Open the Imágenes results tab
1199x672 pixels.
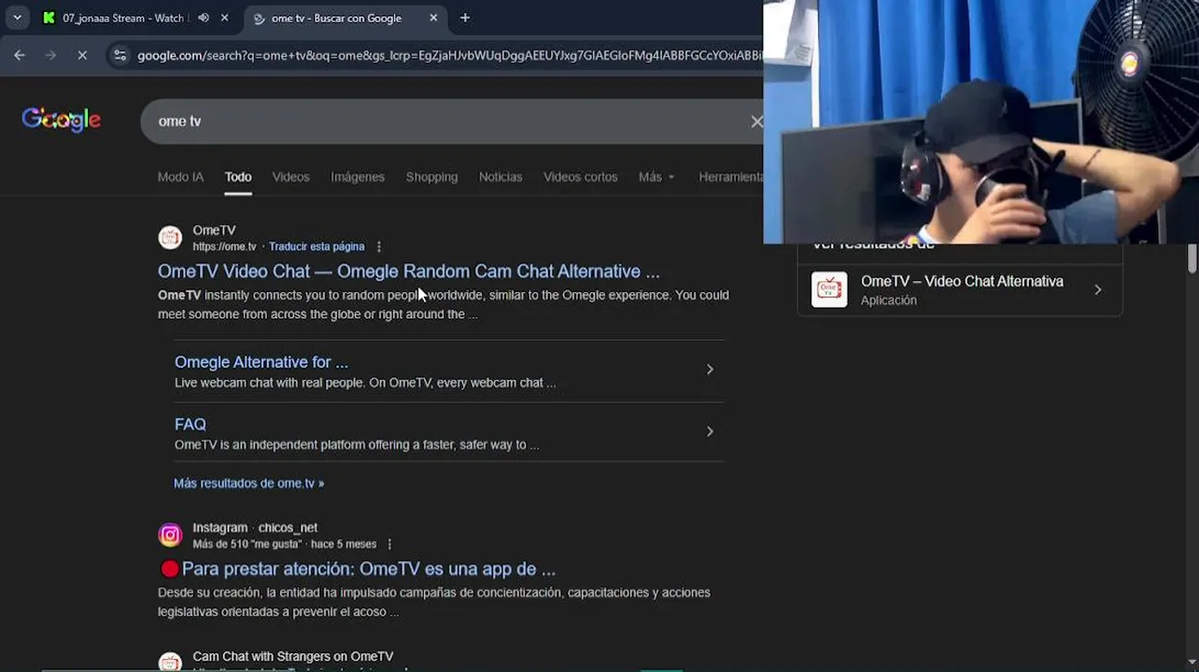[x=358, y=176]
